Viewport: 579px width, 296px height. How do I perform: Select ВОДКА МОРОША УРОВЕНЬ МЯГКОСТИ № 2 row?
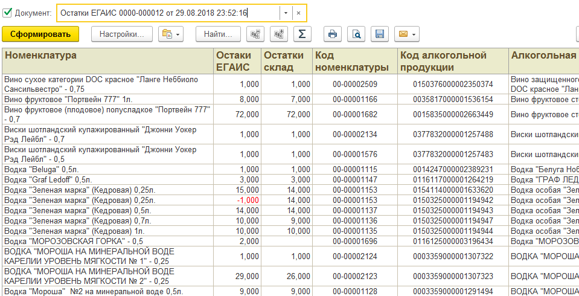[108, 277]
